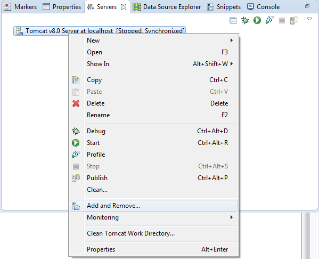The image size is (319, 259).
Task: Publish to server using toolbar icon
Action: pyautogui.click(x=294, y=20)
